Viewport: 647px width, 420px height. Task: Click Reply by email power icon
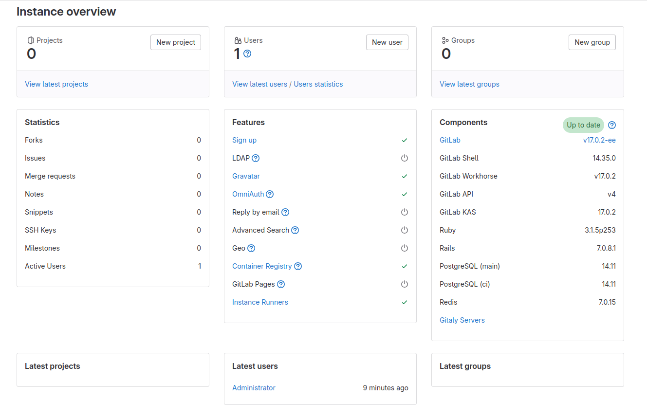405,212
